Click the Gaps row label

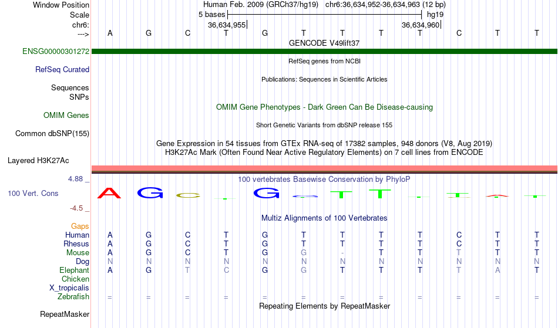tap(80, 226)
